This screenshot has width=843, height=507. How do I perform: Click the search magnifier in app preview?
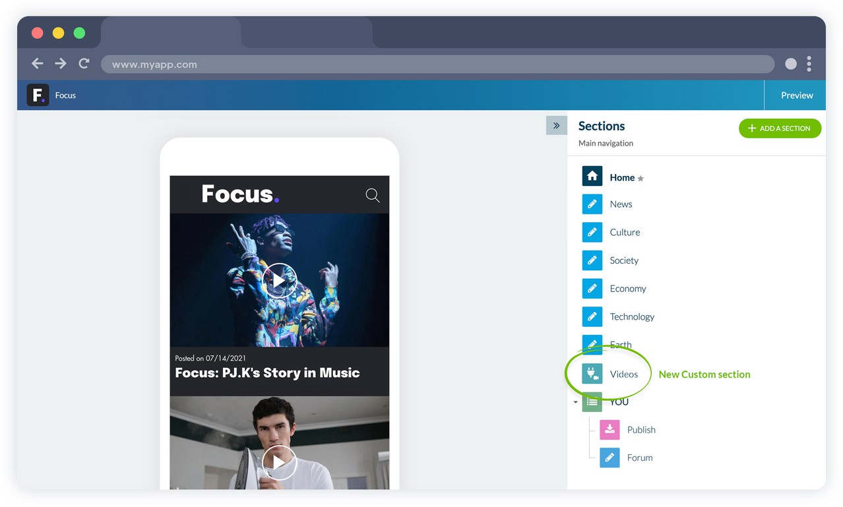pyautogui.click(x=373, y=195)
